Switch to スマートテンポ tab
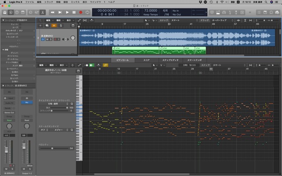This screenshot has height=176, width=282. (195, 60)
